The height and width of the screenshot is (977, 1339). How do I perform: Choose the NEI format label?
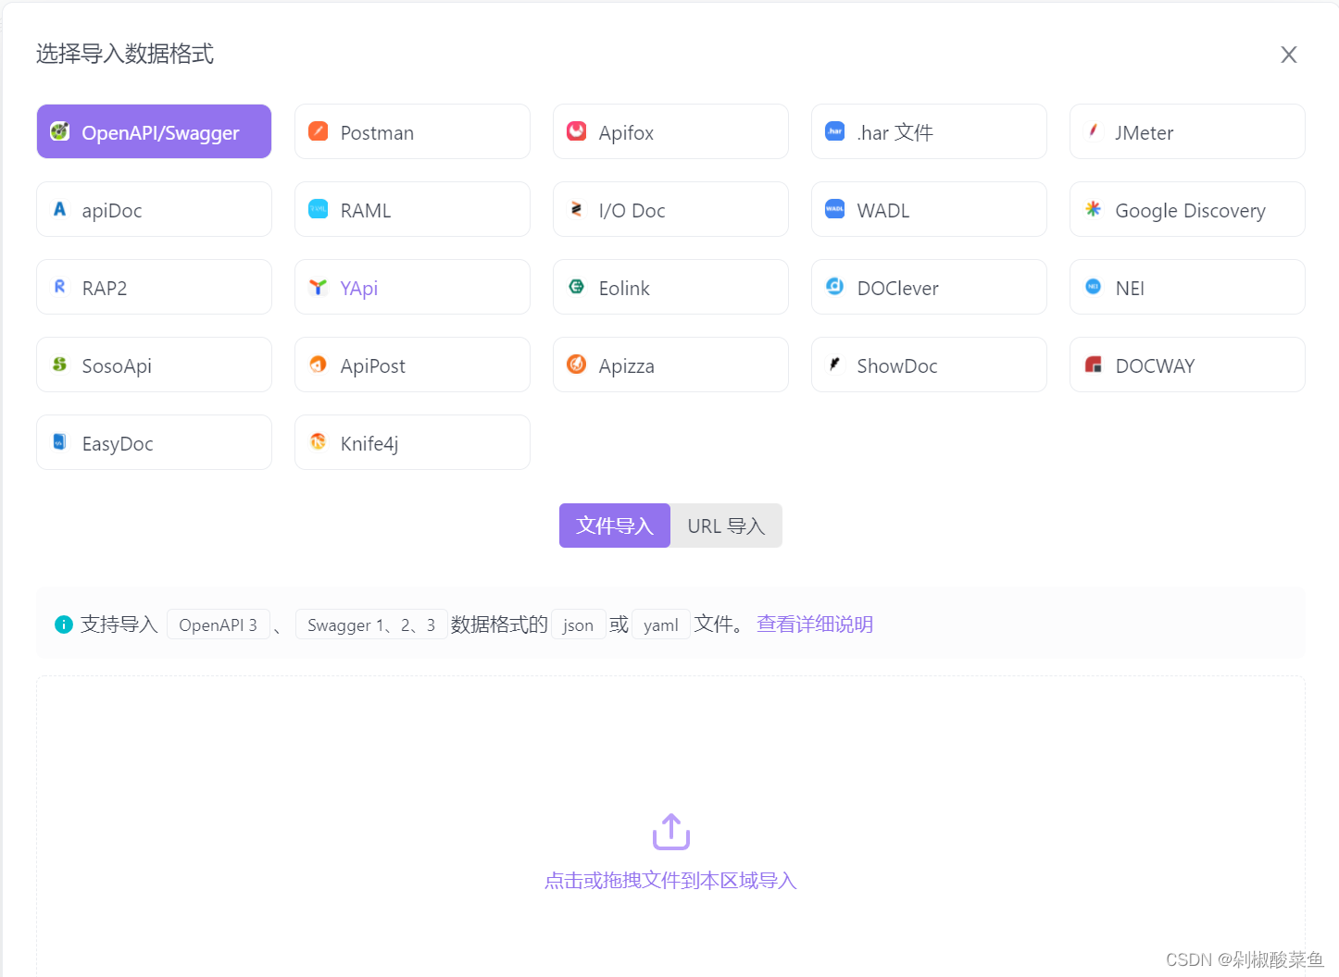coord(1131,288)
